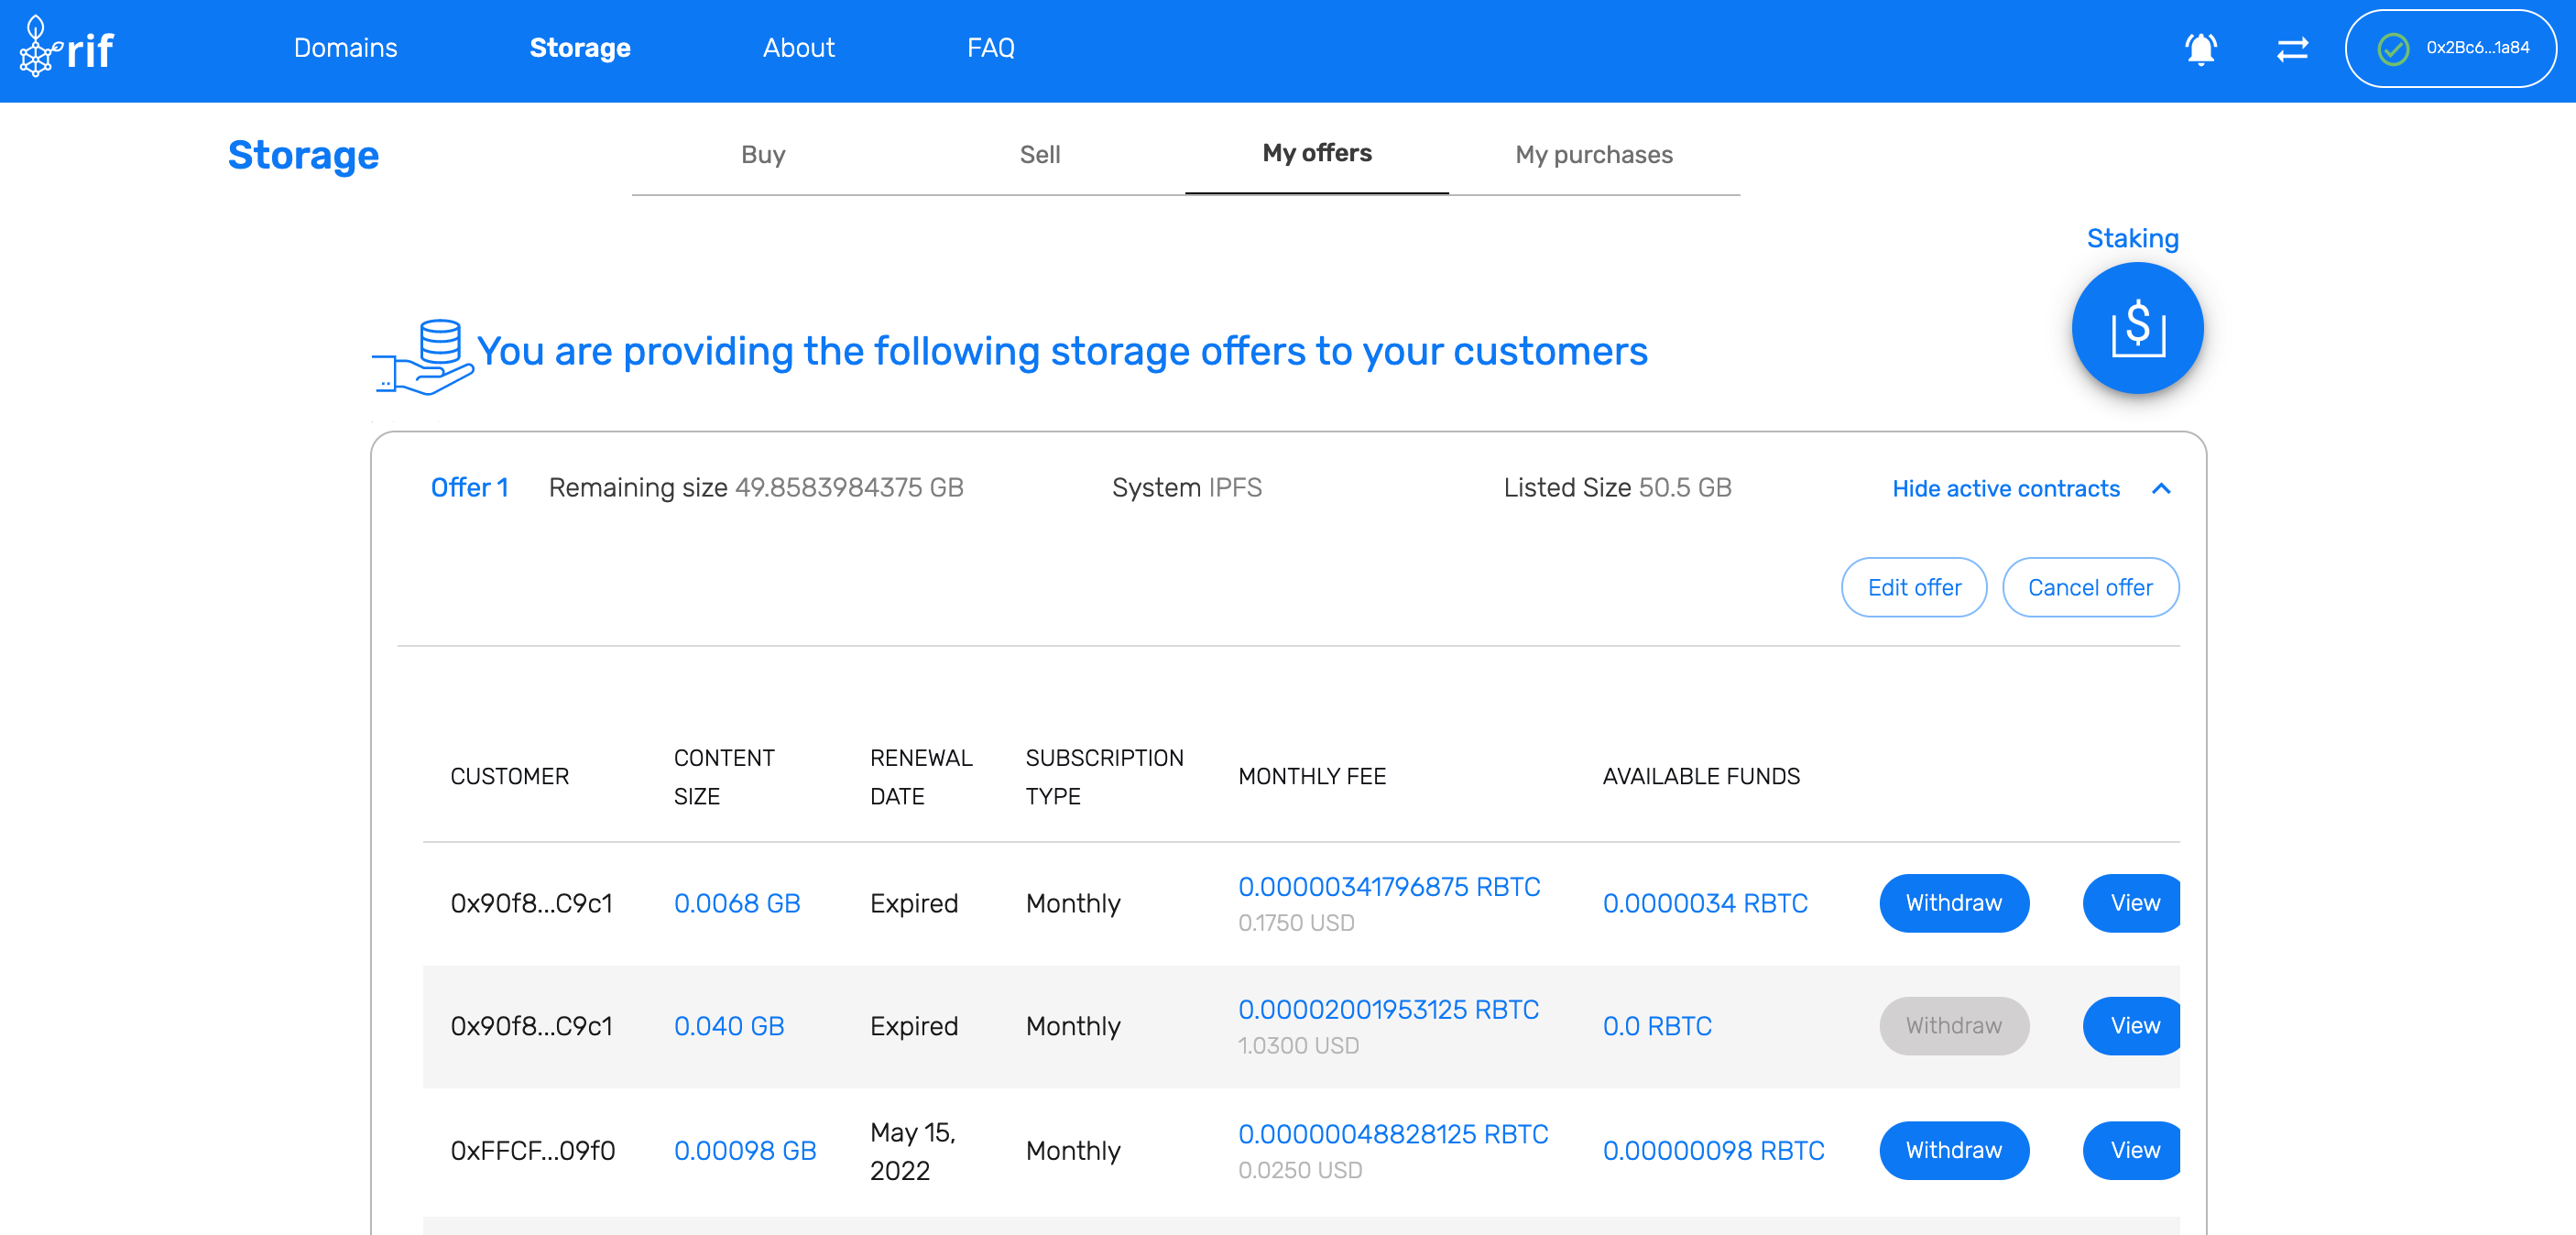Click the About navigation menu item
The height and width of the screenshot is (1235, 2576).
click(799, 48)
